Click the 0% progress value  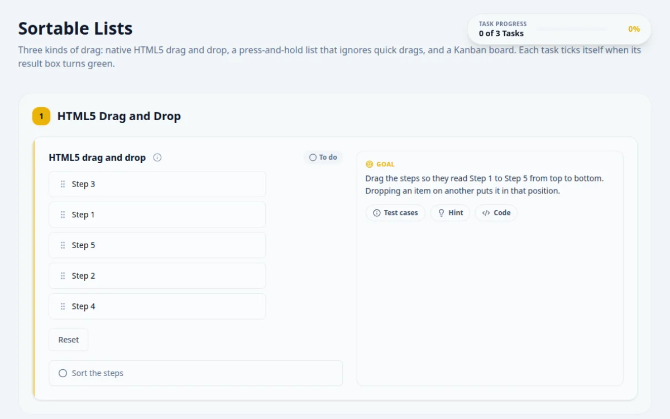coord(634,29)
